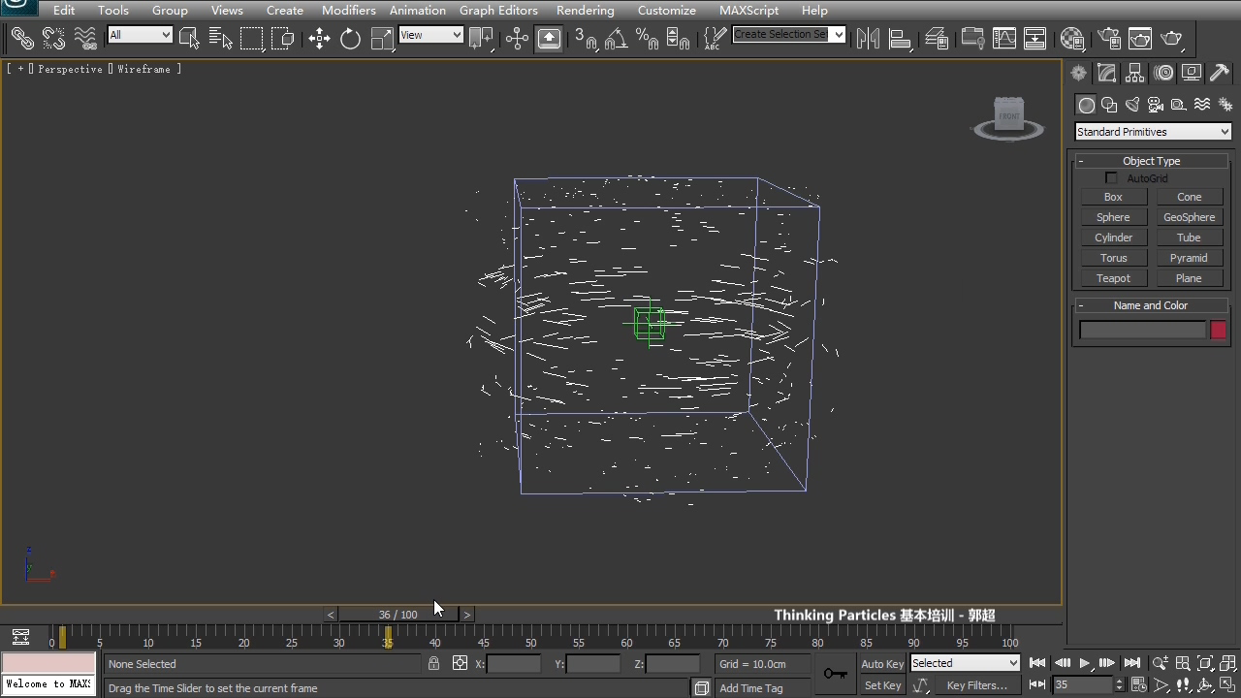This screenshot has width=1241, height=698.
Task: Select the Bind to Space Warp tool
Action: (85, 38)
